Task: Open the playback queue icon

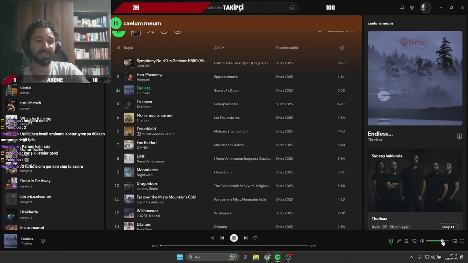Action: [x=407, y=241]
